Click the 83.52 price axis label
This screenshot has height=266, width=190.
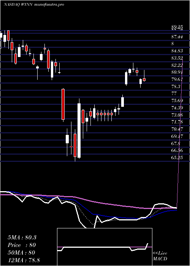(x=177, y=58)
